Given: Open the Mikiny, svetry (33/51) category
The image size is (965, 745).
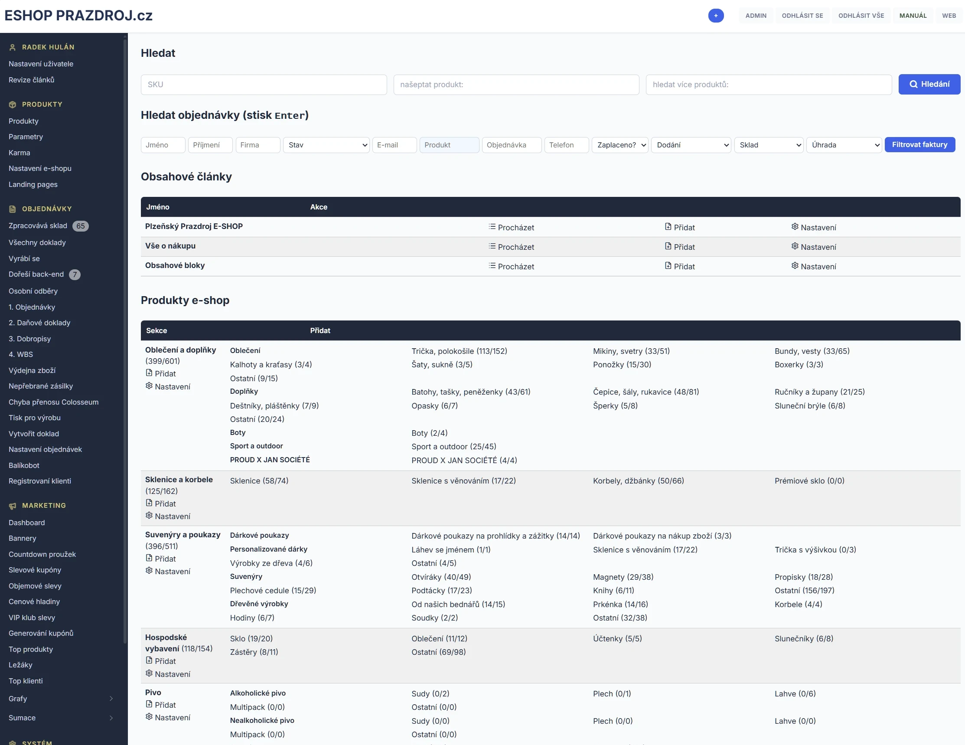Looking at the screenshot, I should 631,351.
